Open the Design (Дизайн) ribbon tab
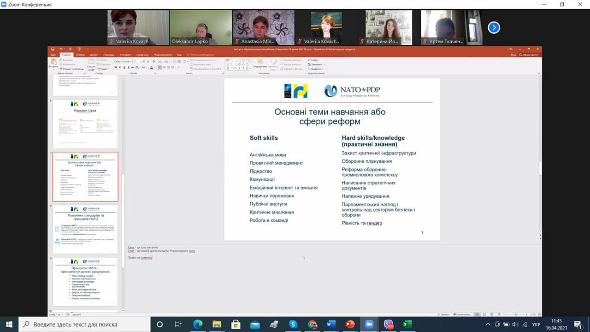Image resolution: width=590 pixels, height=332 pixels. coord(94,54)
